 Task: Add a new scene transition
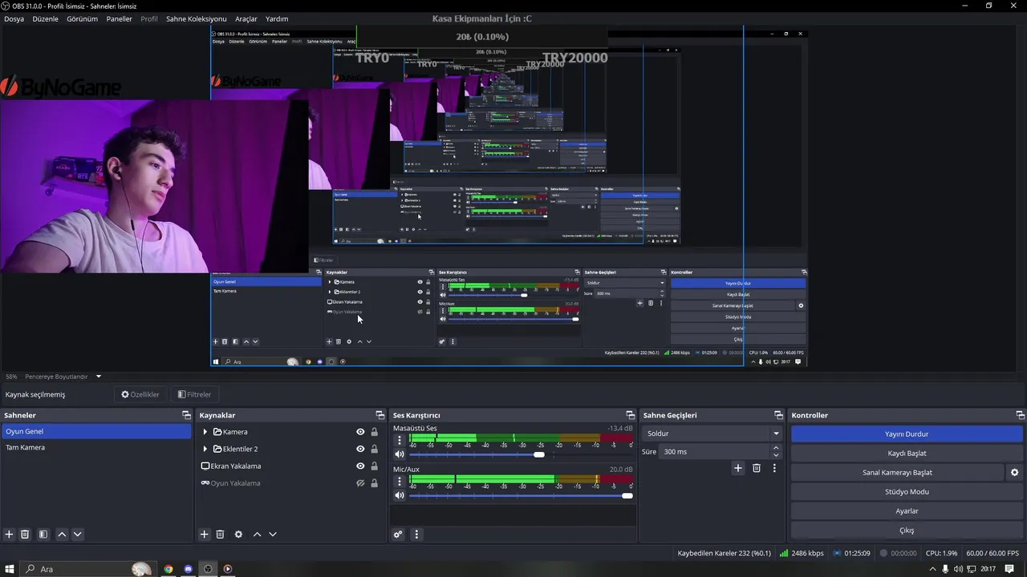pyautogui.click(x=738, y=468)
